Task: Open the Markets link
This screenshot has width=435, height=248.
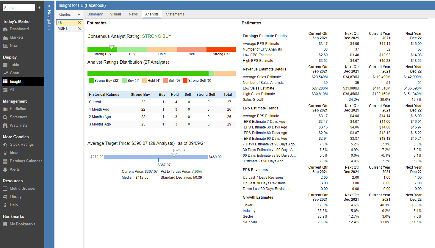Action: 17,37
